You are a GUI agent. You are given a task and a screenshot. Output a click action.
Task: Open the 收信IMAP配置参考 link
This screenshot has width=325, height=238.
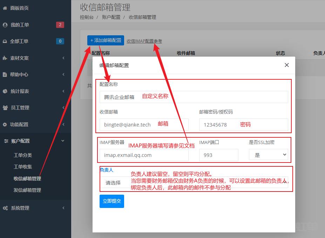144,41
